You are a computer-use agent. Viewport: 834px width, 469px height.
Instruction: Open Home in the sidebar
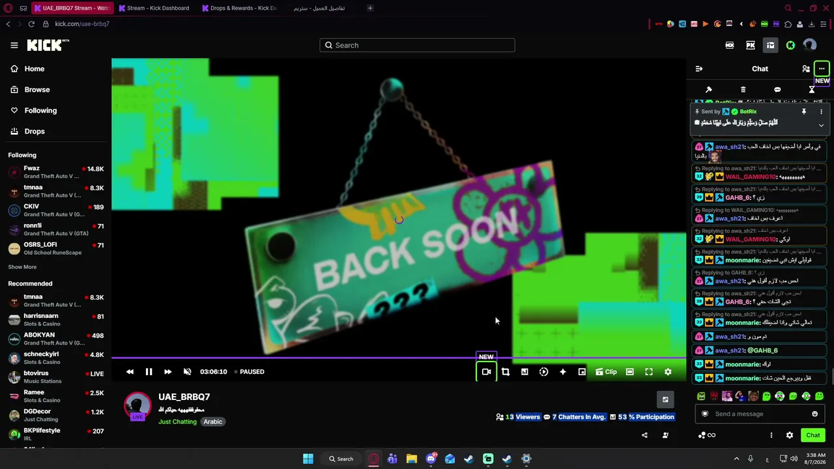point(35,68)
